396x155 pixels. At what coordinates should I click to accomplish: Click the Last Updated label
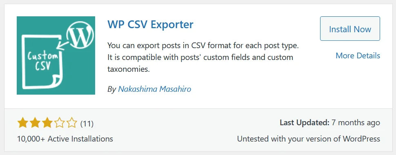pos(304,123)
